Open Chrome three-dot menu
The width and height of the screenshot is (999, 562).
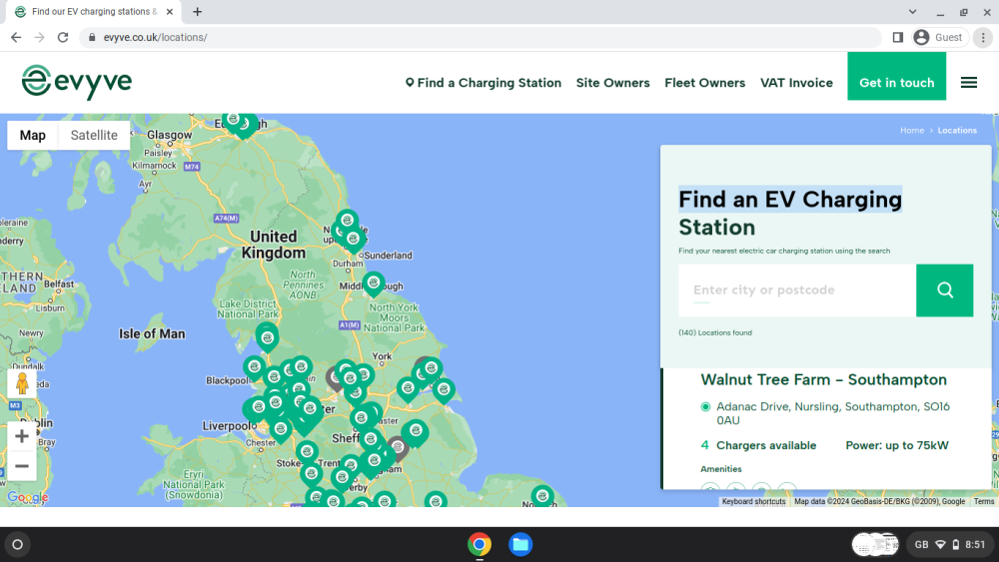(x=983, y=38)
